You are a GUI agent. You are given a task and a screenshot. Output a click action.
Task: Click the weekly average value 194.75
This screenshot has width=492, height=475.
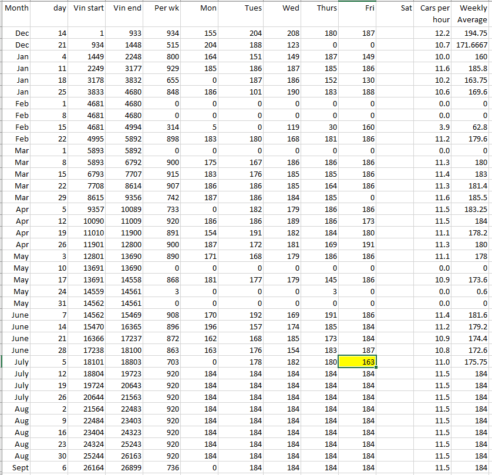pyautogui.click(x=473, y=33)
